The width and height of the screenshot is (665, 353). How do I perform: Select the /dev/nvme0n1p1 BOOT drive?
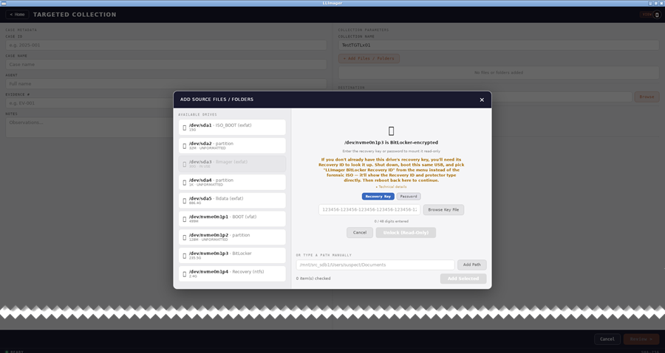[x=232, y=219]
